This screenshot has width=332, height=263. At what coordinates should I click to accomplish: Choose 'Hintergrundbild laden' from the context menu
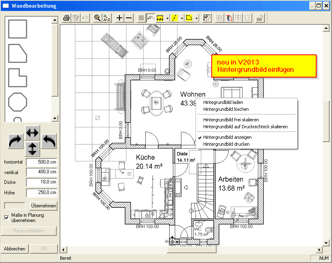click(223, 102)
